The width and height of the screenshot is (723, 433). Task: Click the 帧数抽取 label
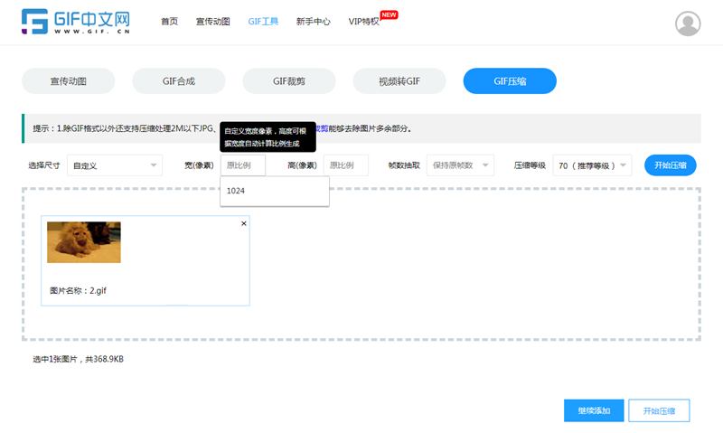pos(404,165)
